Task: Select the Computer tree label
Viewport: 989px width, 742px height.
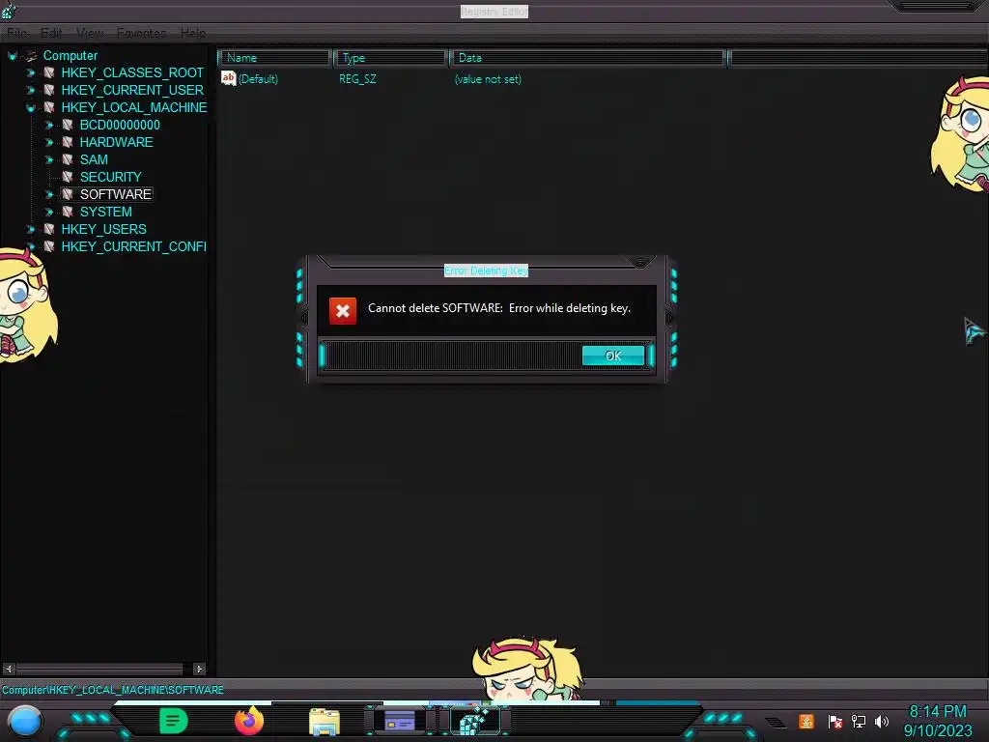Action: coord(70,55)
